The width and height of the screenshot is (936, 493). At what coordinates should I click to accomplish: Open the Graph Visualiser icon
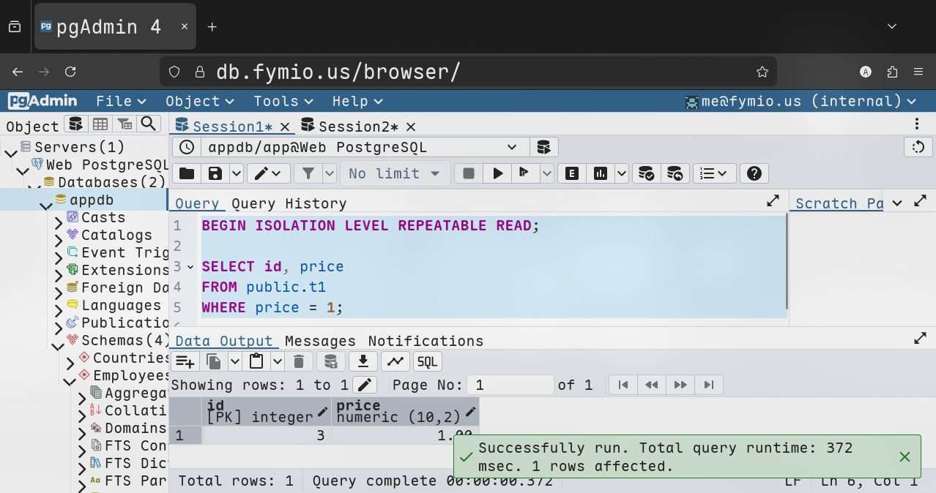point(395,361)
